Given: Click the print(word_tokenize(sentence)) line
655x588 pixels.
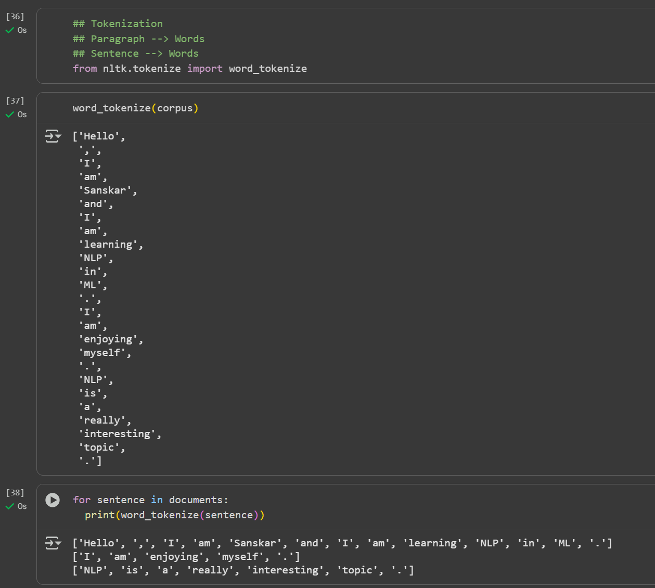Looking at the screenshot, I should (174, 515).
